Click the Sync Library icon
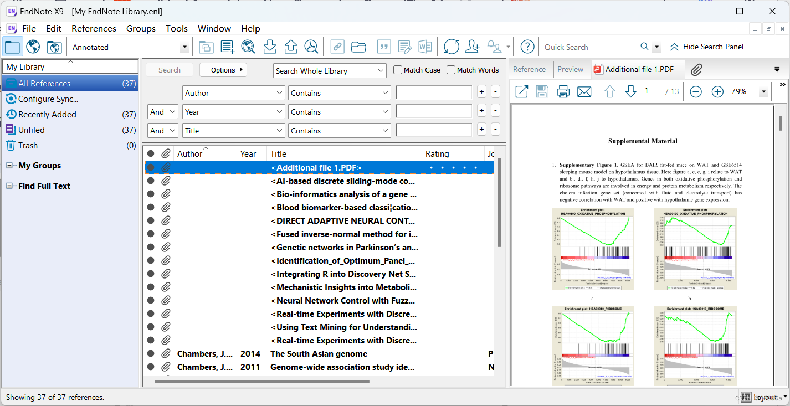 tap(452, 47)
